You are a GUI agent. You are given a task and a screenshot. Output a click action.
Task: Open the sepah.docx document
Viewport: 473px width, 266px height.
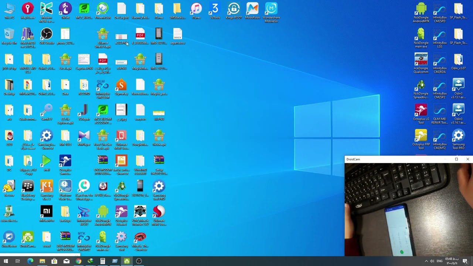(x=177, y=36)
